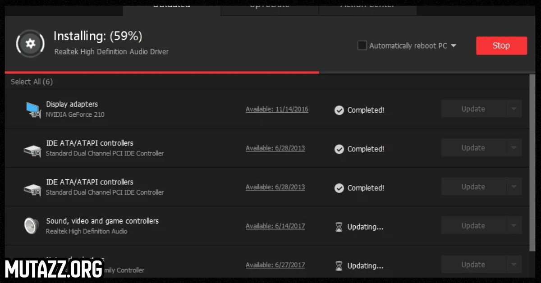
Task: Enable the Automatically reboot PC checkbox
Action: (362, 45)
